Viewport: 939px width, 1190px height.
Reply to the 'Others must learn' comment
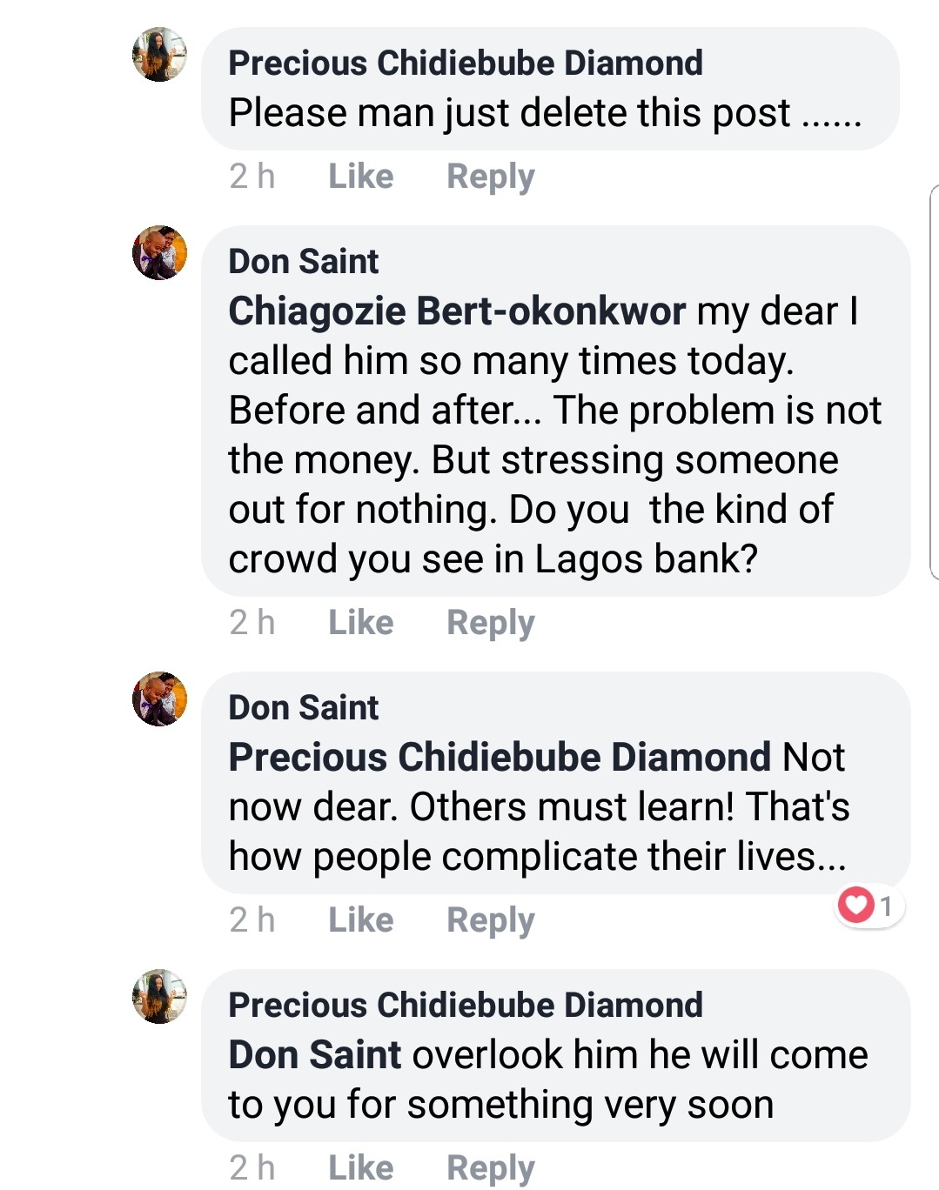[x=490, y=920]
